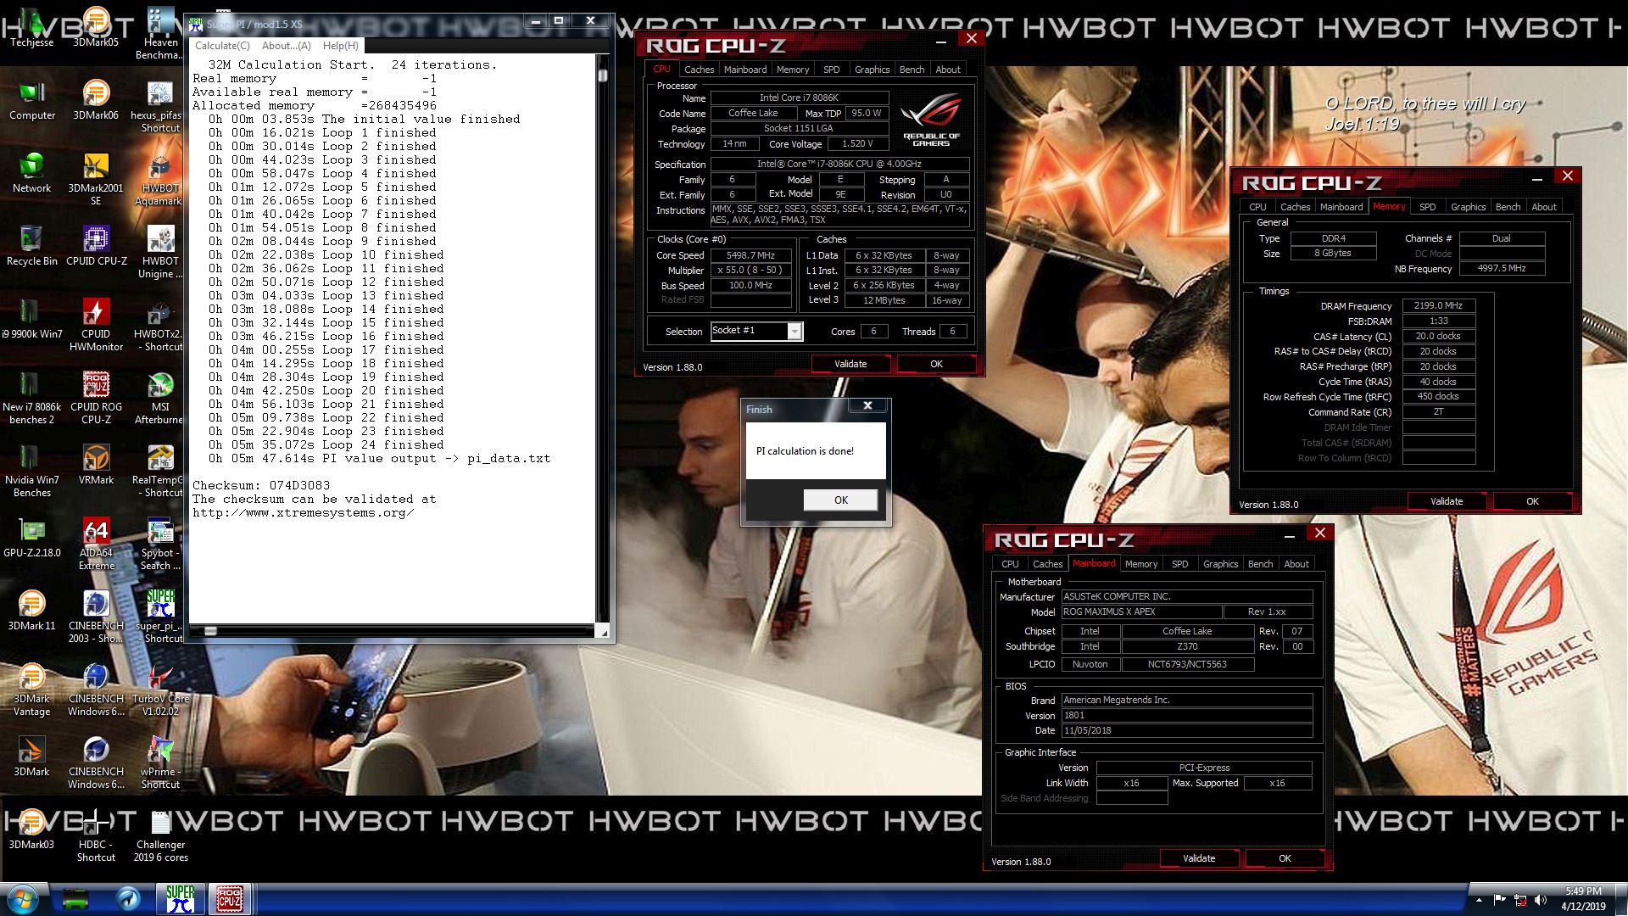Open HWBOT Unigine desktop icon
1628x916 pixels.
160,253
